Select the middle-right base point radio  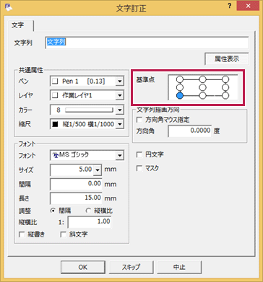[x=225, y=87]
